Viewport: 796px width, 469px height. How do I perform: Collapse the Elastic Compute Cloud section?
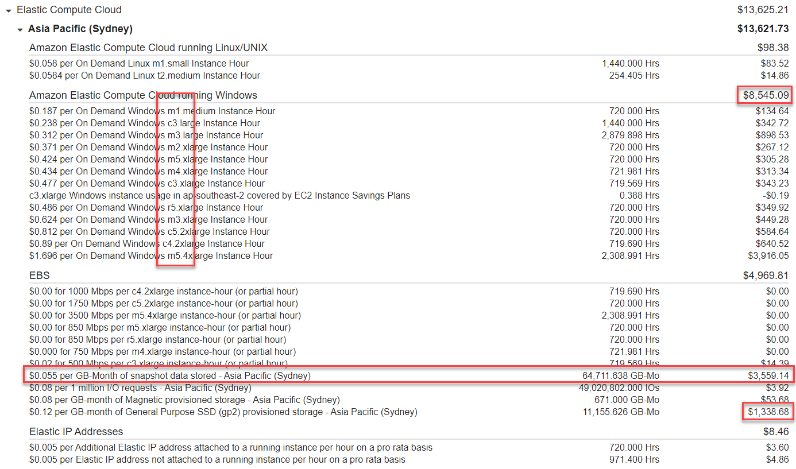click(8, 11)
